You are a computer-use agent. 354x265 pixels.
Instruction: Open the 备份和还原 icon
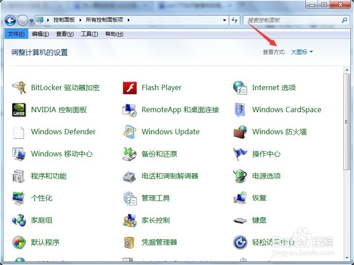130,154
